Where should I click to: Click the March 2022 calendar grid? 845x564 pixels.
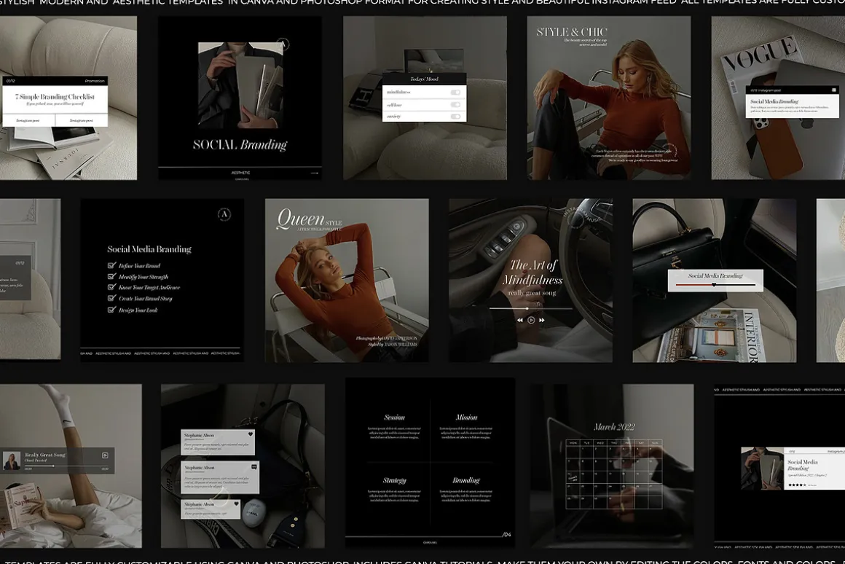pyautogui.click(x=614, y=474)
